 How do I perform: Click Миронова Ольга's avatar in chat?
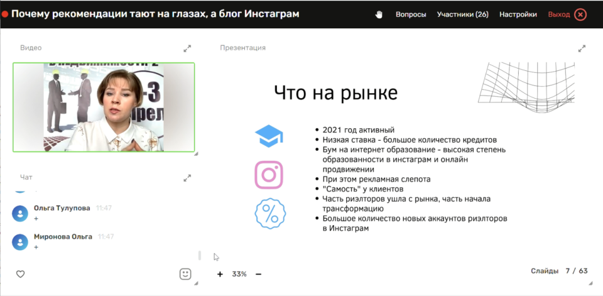[x=21, y=242]
